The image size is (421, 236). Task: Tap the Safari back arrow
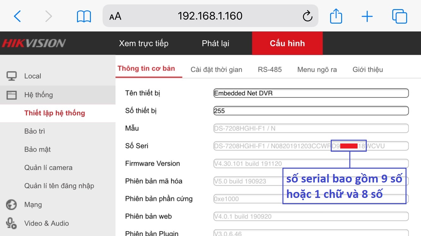pyautogui.click(x=17, y=16)
